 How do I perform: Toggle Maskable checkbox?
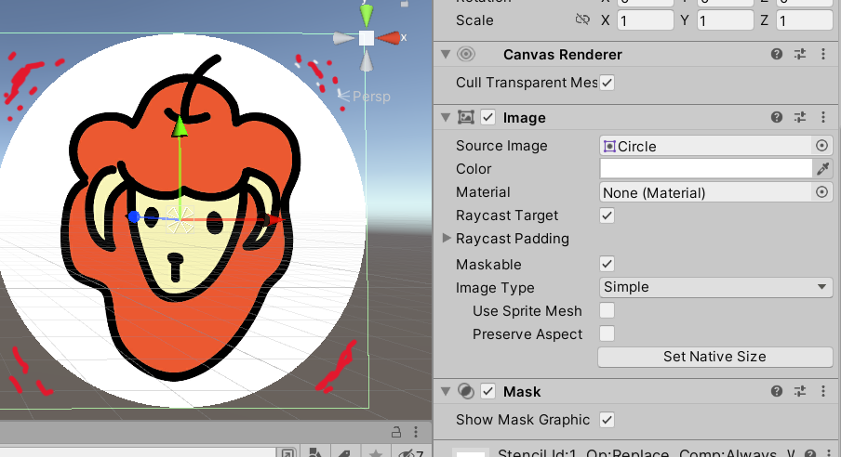[x=607, y=264]
